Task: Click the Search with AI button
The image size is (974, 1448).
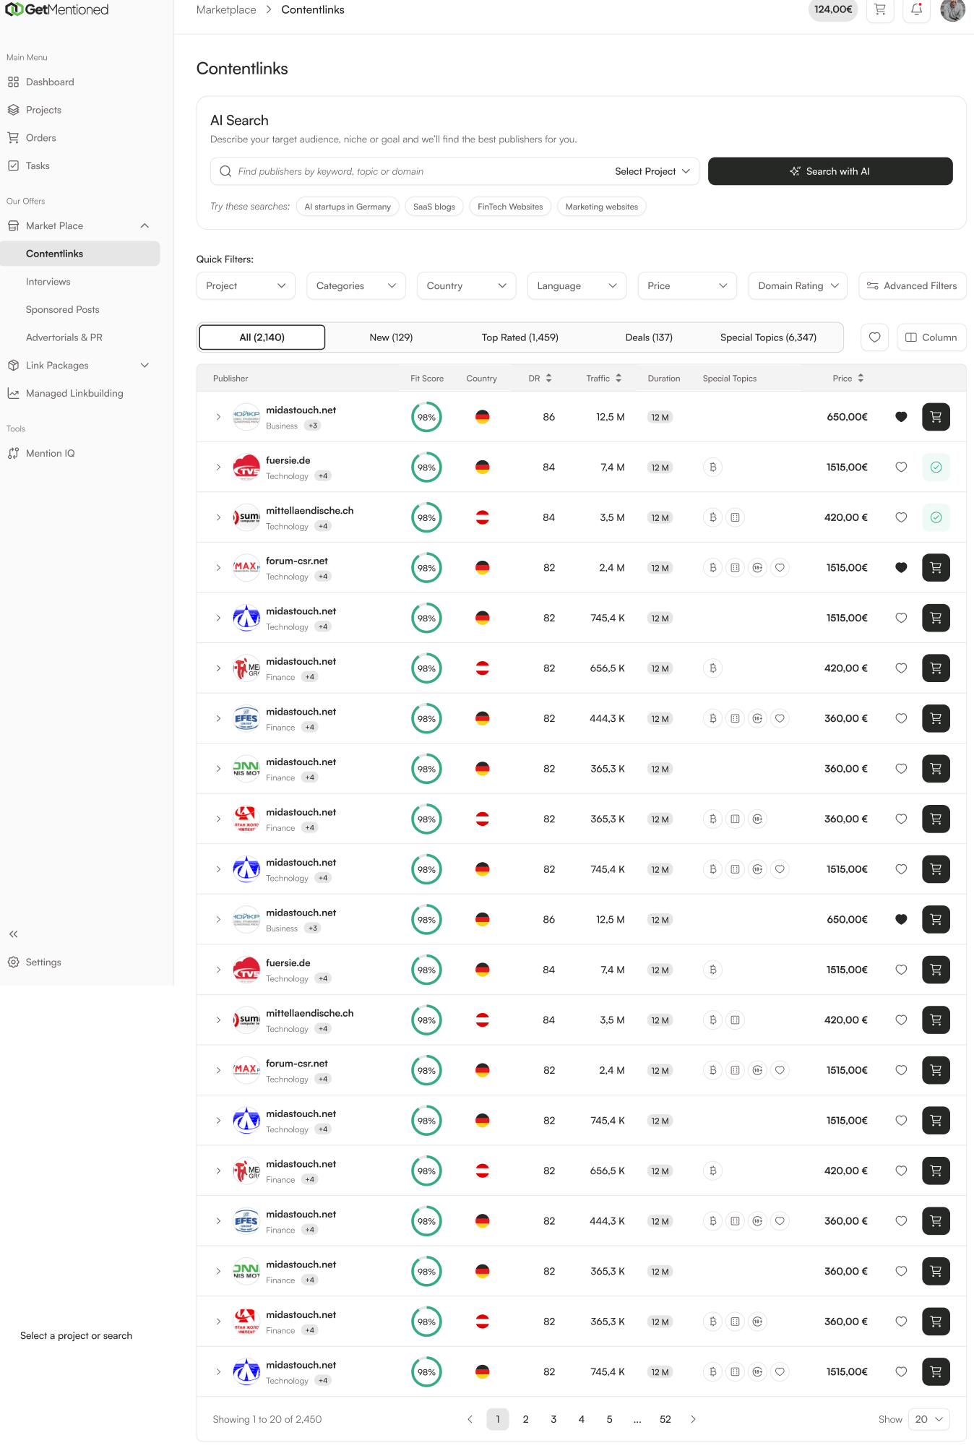Action: (830, 171)
